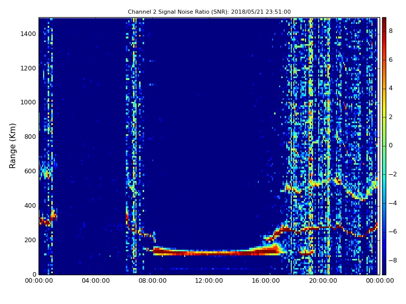Click the 200 range tick label
406x304 pixels.
click(x=30, y=240)
